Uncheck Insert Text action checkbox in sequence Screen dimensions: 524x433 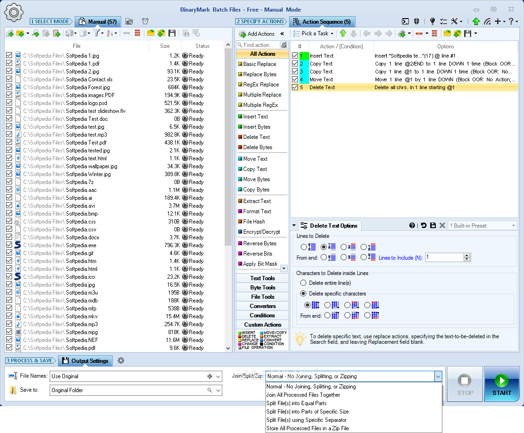(295, 56)
